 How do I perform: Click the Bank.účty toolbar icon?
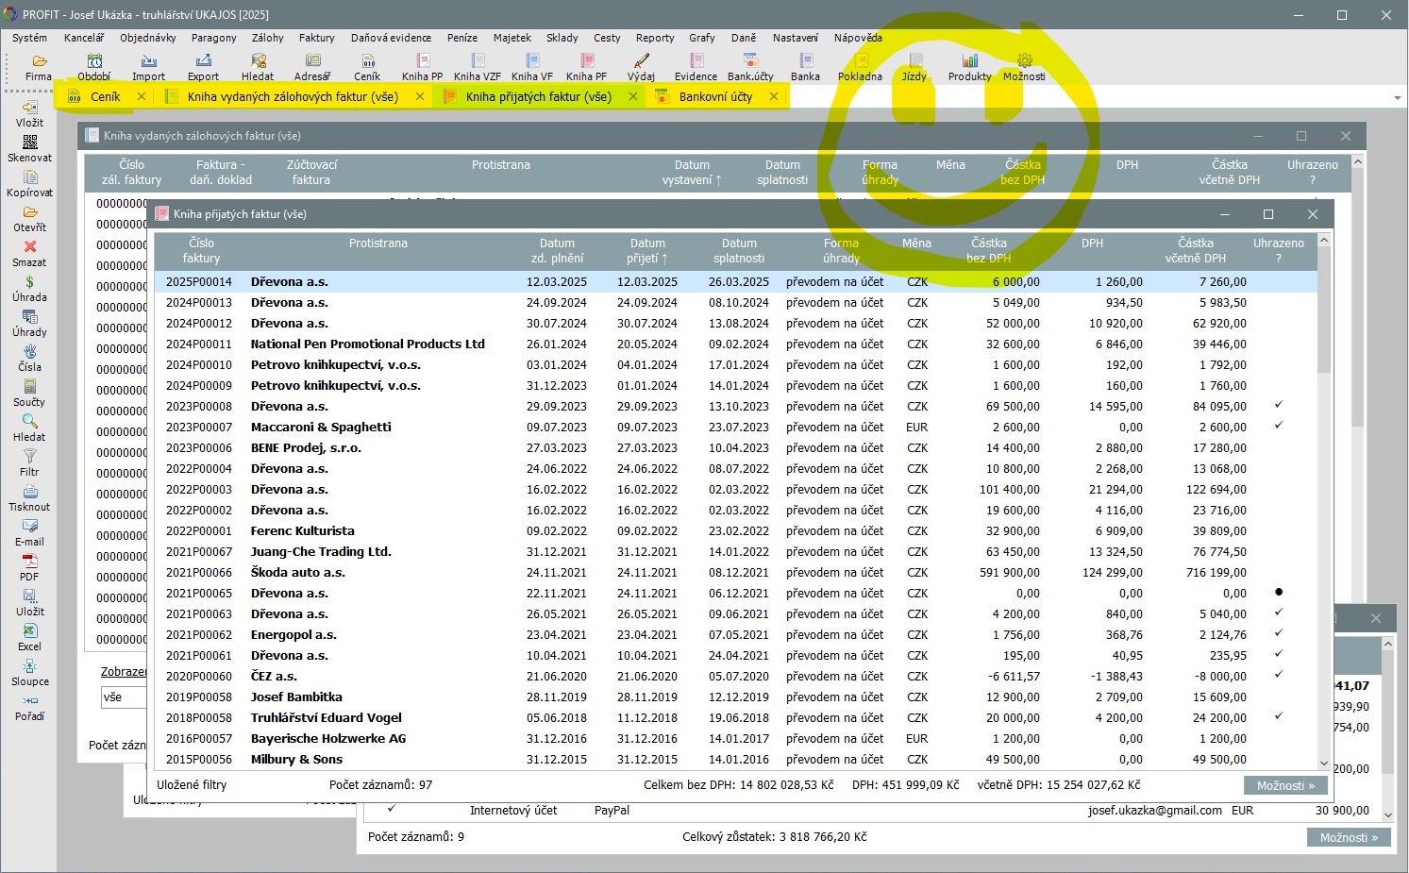tap(750, 67)
